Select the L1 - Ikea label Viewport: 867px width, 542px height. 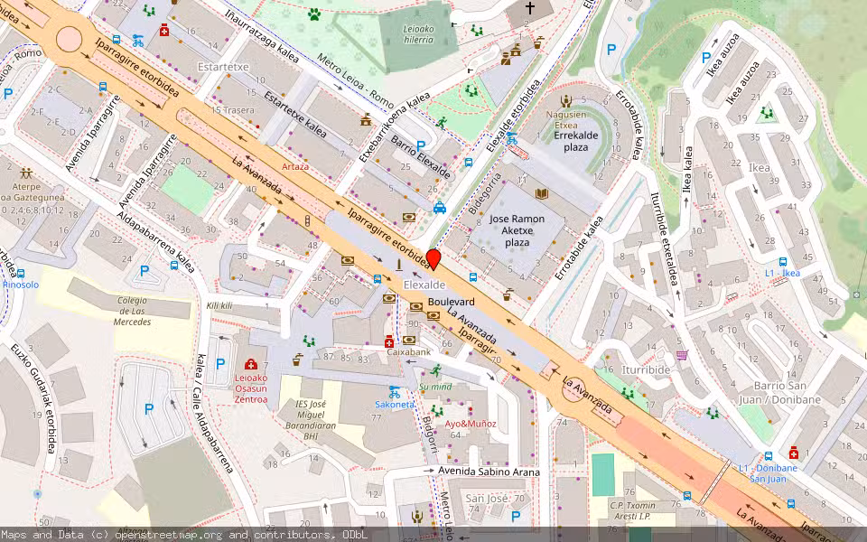tap(782, 273)
